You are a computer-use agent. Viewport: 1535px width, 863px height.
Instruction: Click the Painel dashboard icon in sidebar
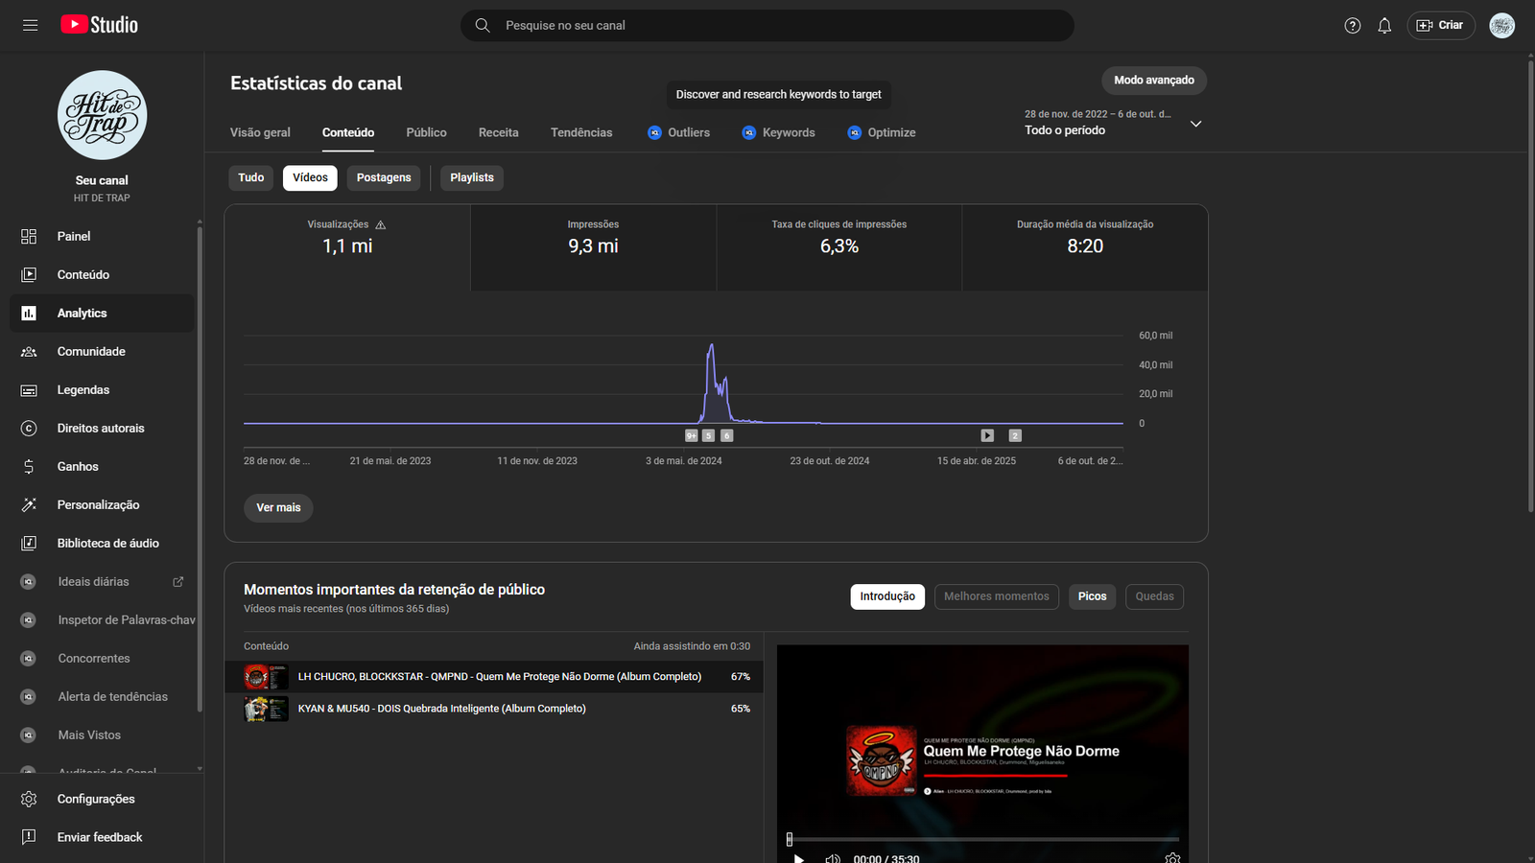29,237
